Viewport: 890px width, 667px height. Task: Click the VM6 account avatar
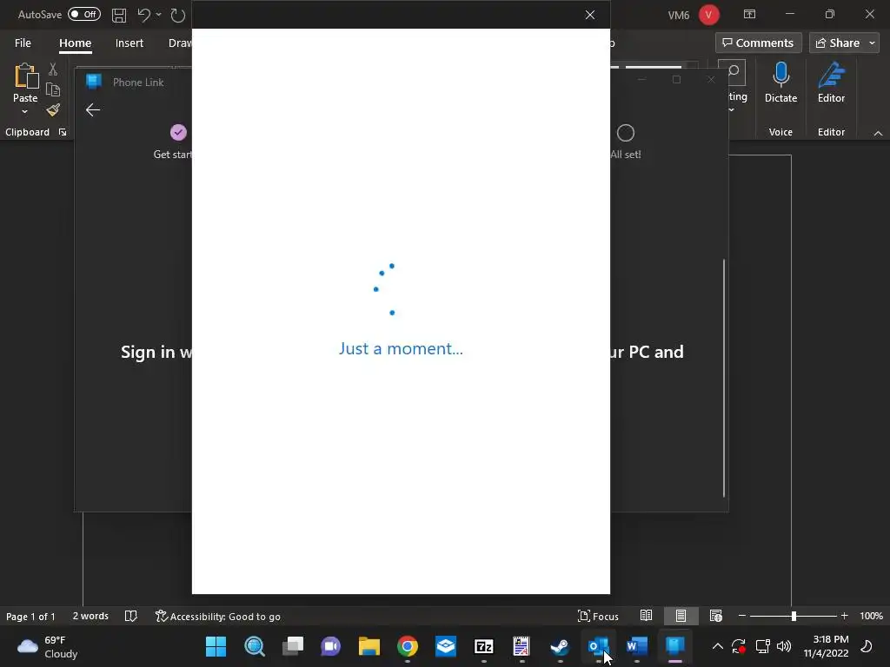click(x=709, y=15)
